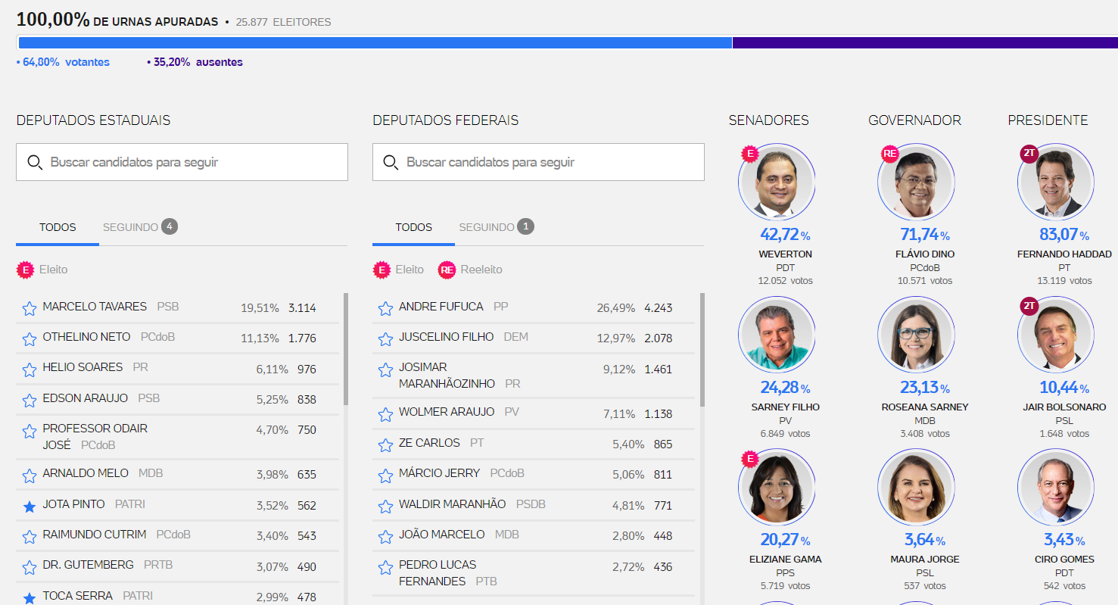The image size is (1118, 605).
Task: Toggle star beside Toca Serra
Action: (30, 598)
